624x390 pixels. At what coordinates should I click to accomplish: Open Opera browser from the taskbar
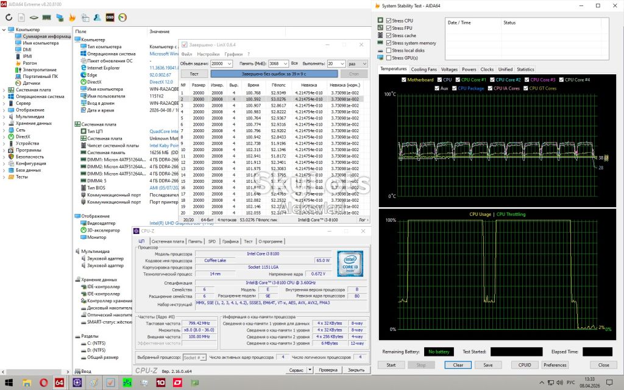pyautogui.click(x=43, y=383)
